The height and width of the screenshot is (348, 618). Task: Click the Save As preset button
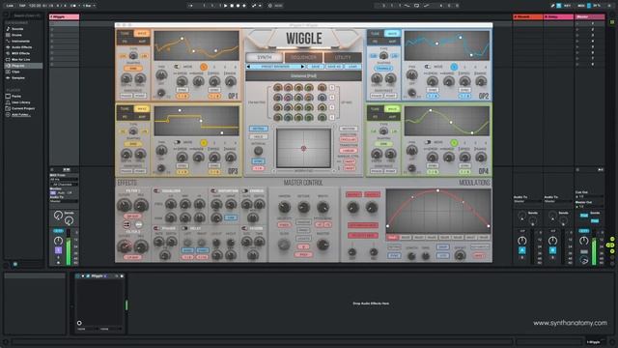[x=334, y=67]
